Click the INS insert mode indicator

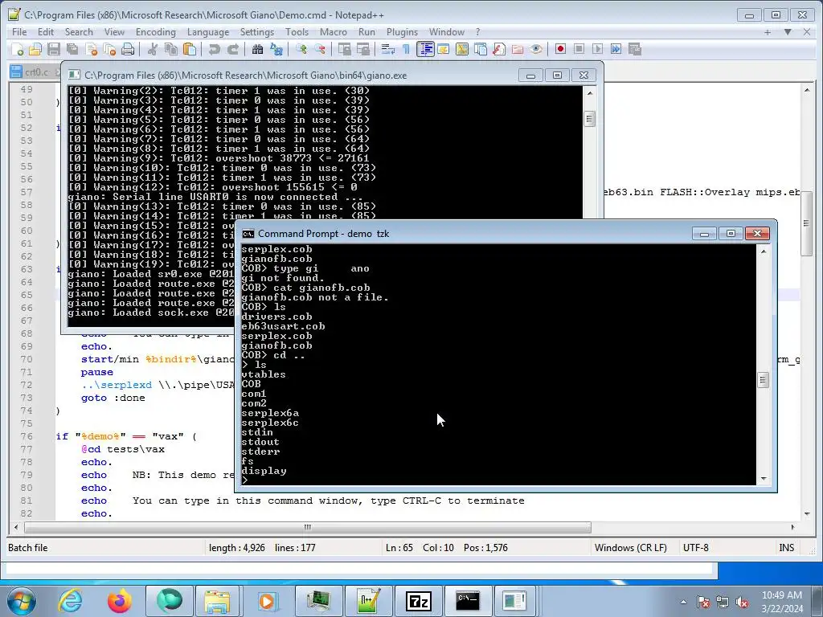[x=786, y=548]
